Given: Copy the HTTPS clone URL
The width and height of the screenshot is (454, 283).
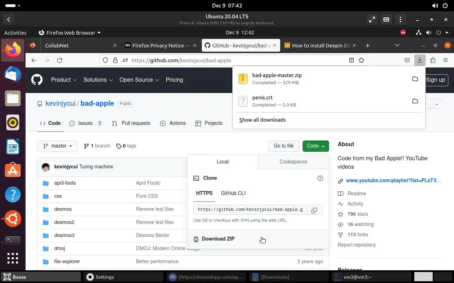Looking at the screenshot, I should point(314,210).
